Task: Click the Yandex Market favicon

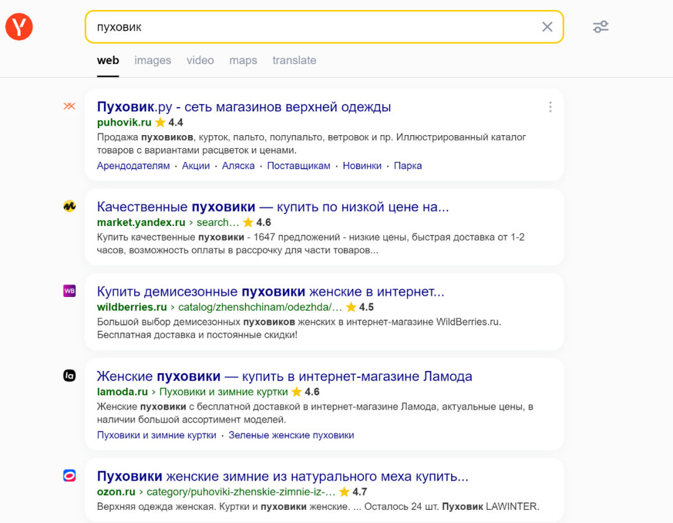Action: point(69,206)
